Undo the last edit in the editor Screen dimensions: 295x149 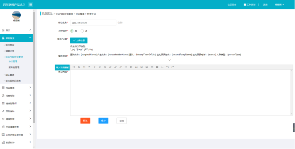167,67
